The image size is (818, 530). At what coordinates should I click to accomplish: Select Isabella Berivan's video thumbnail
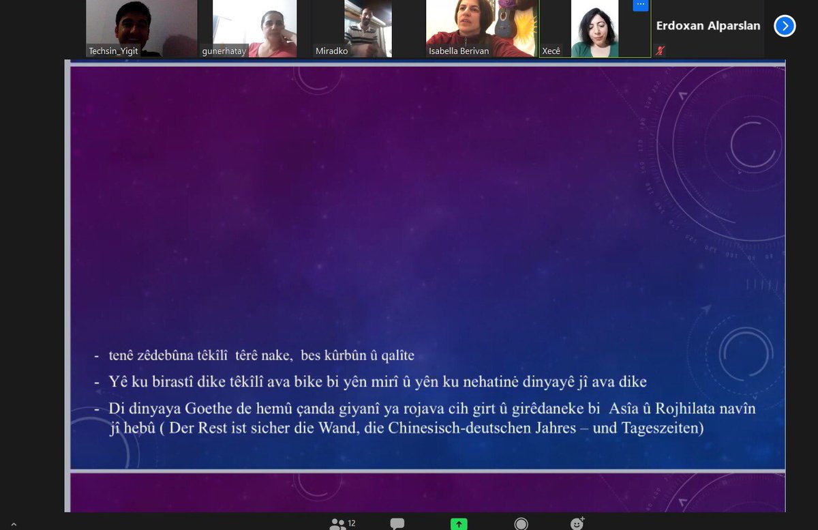point(482,28)
